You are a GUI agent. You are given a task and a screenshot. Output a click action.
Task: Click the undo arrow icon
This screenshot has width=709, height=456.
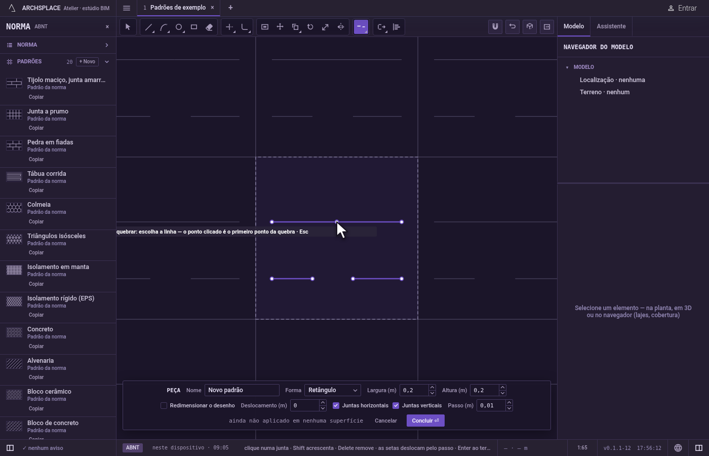click(513, 27)
